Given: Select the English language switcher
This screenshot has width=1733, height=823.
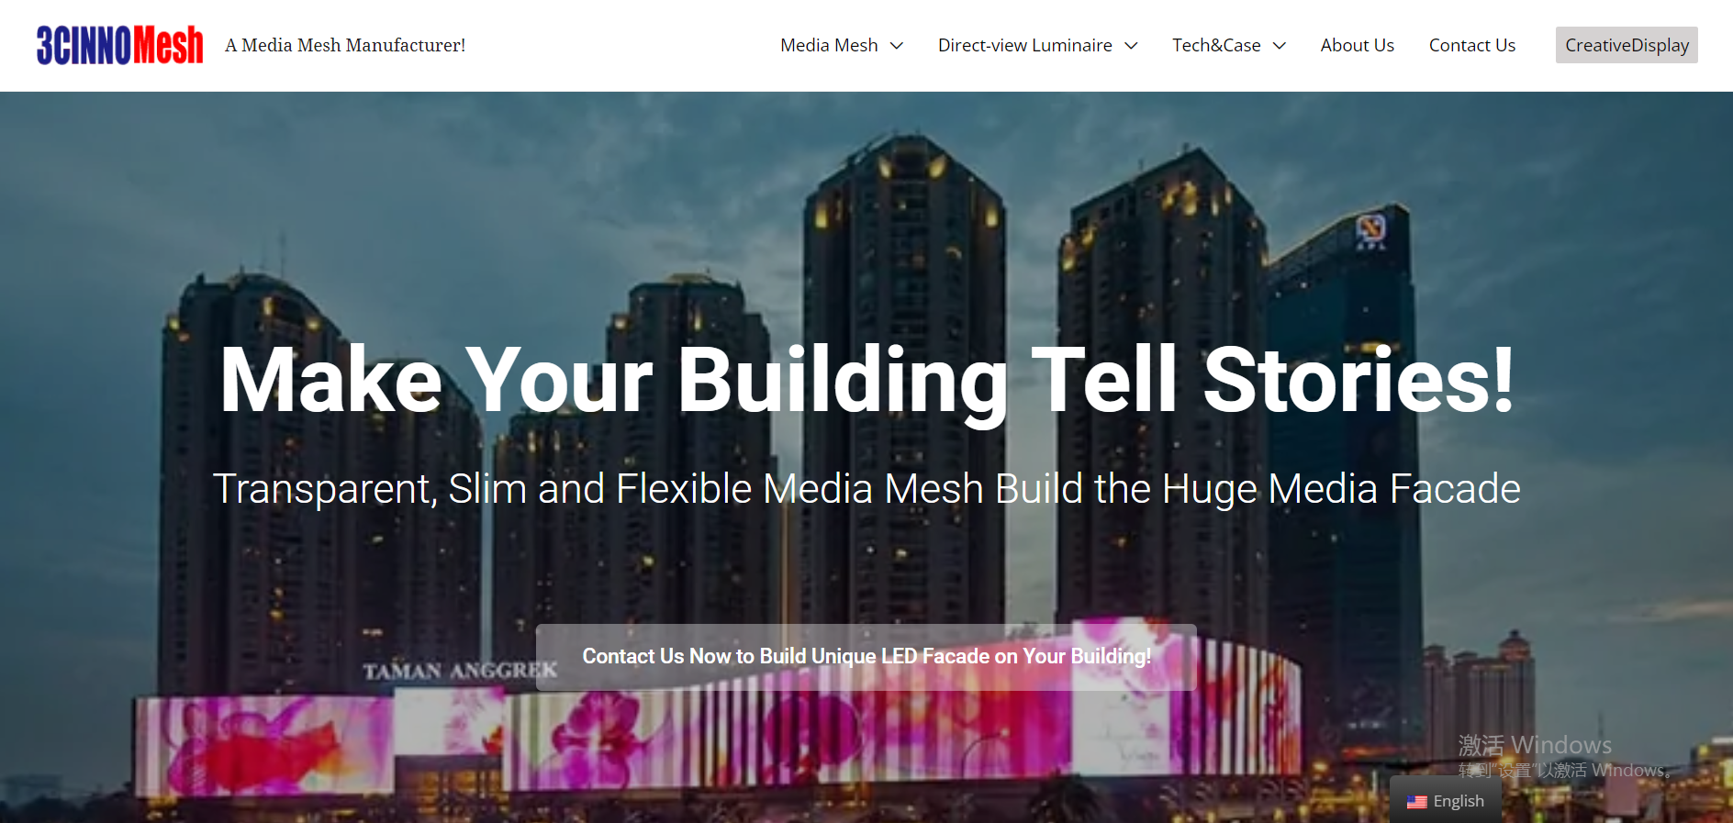Looking at the screenshot, I should (x=1446, y=801).
